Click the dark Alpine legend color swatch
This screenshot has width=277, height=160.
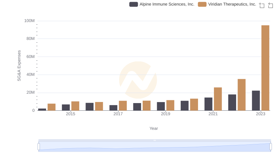pos(134,4)
